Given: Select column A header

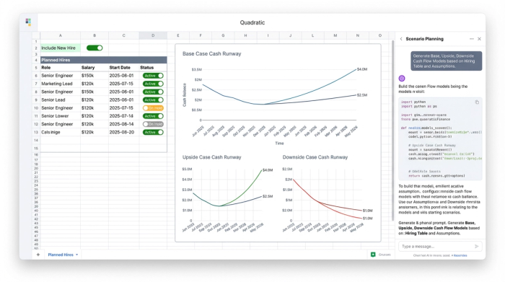Looking at the screenshot, I should (60, 35).
